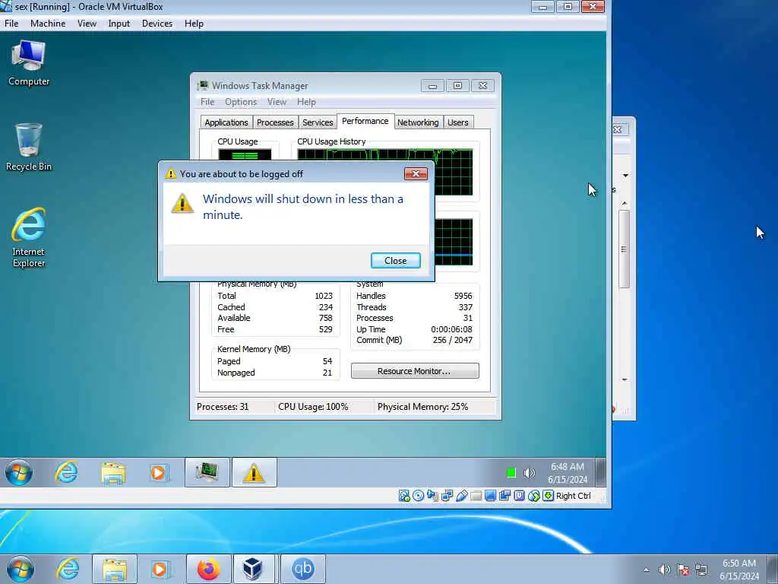
Task: Click the VirtualBox USB devices status icon
Action: pos(461,496)
